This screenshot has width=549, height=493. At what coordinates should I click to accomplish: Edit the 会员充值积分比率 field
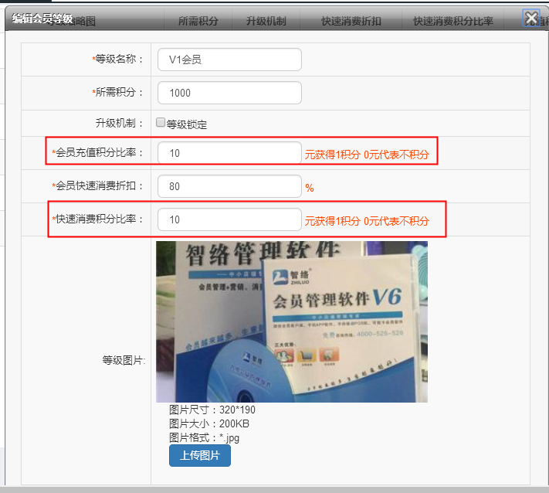229,153
